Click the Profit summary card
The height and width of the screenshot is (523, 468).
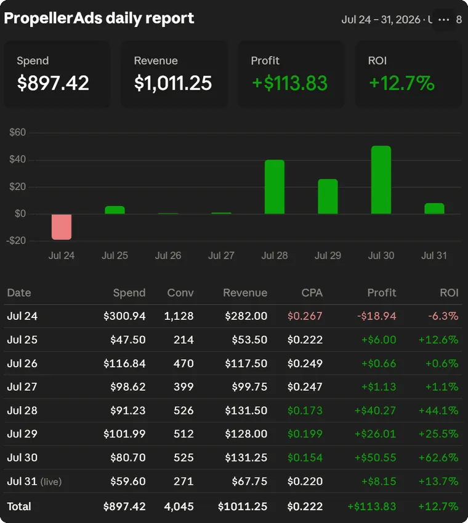coord(291,74)
